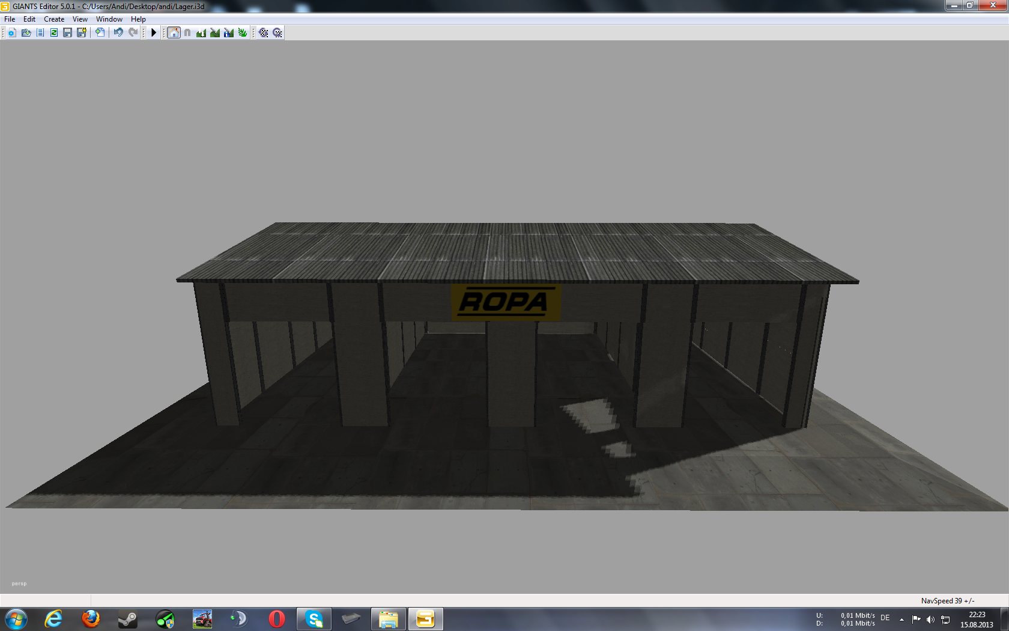Image resolution: width=1009 pixels, height=631 pixels.
Task: Open the Edit menu
Action: click(29, 19)
